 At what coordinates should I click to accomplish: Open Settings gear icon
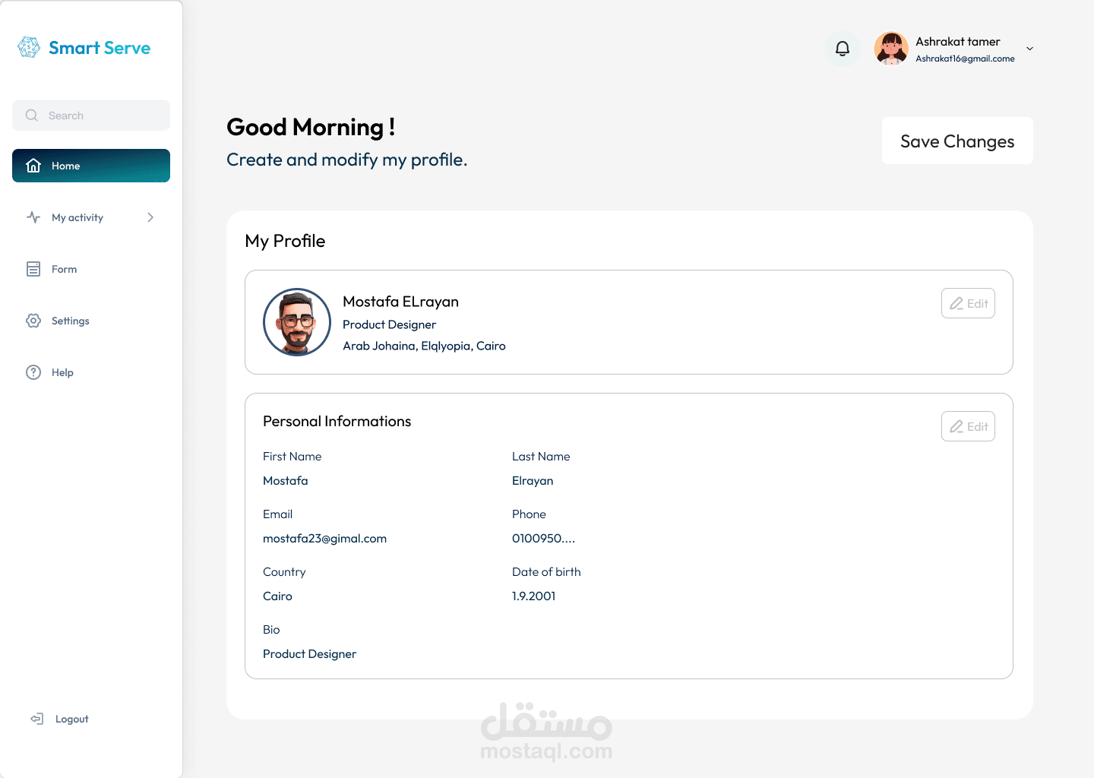[x=33, y=321]
